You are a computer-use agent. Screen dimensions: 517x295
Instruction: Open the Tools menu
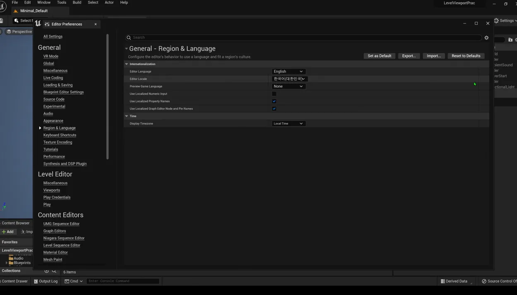tap(61, 2)
